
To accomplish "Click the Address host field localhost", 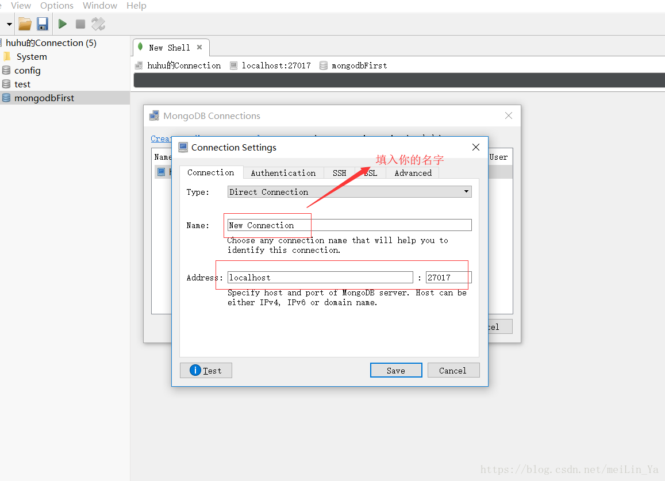I will coord(320,278).
